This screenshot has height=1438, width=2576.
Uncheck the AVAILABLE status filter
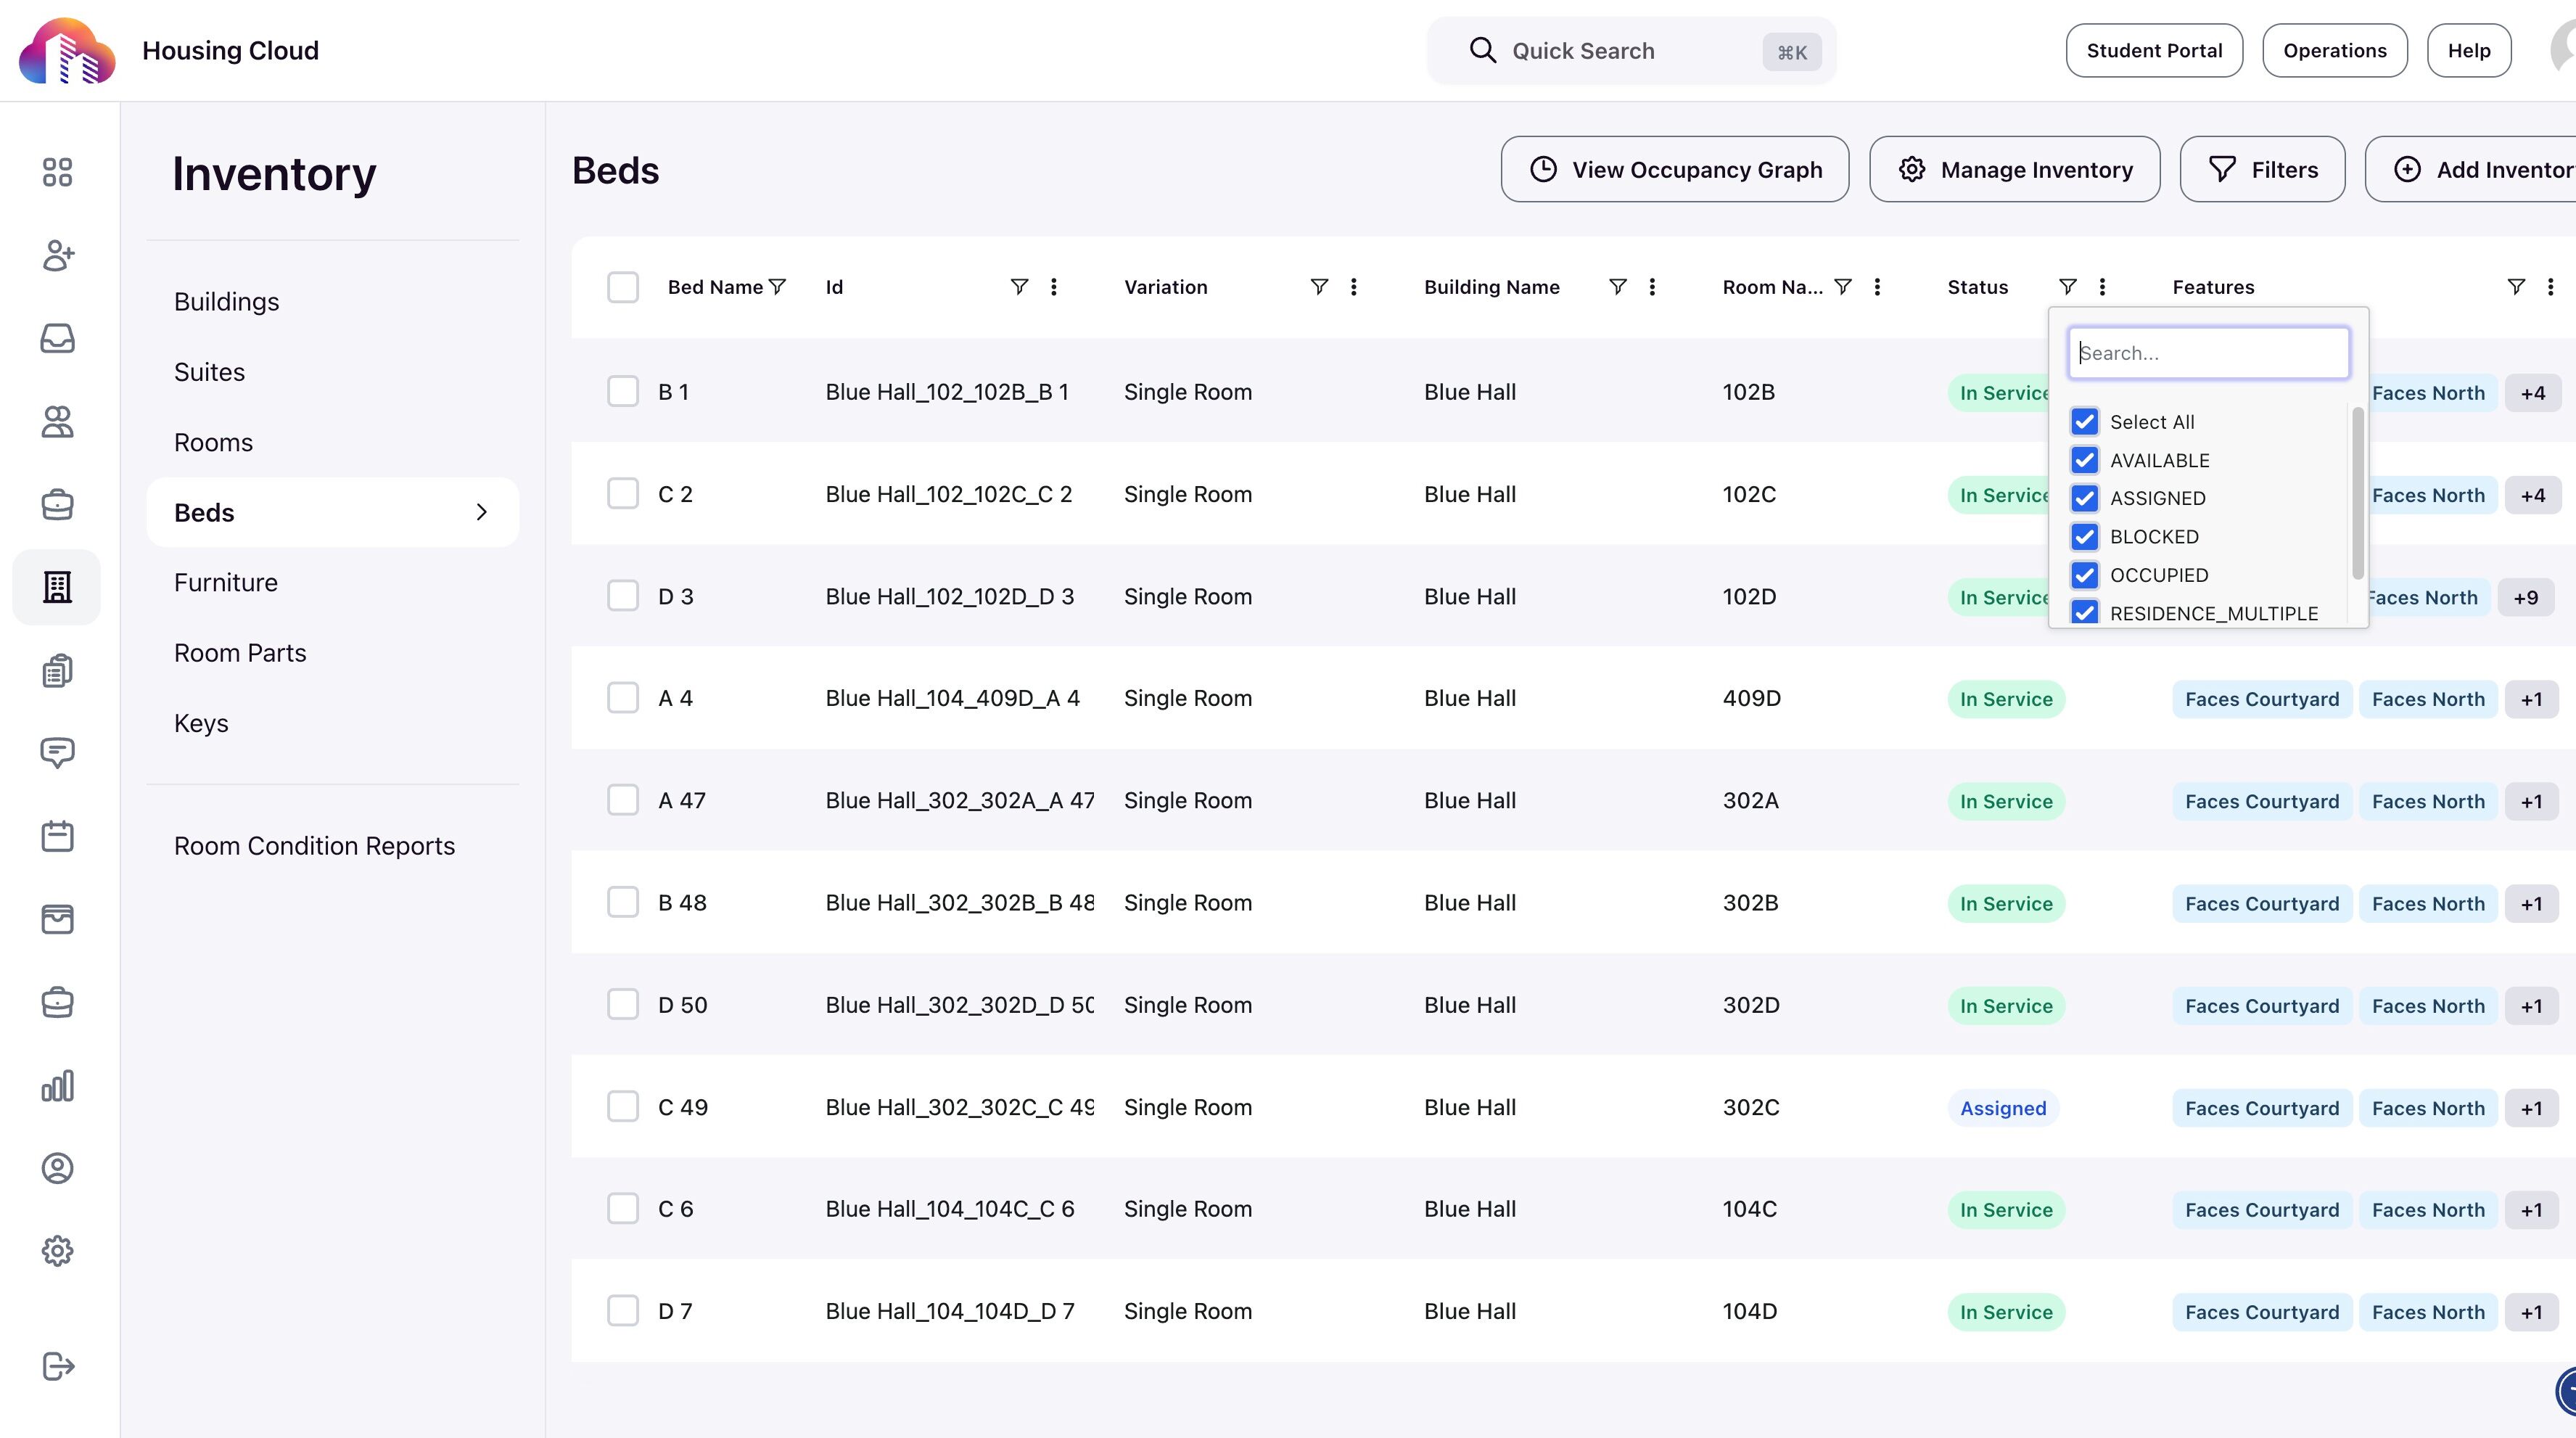pyautogui.click(x=2084, y=460)
